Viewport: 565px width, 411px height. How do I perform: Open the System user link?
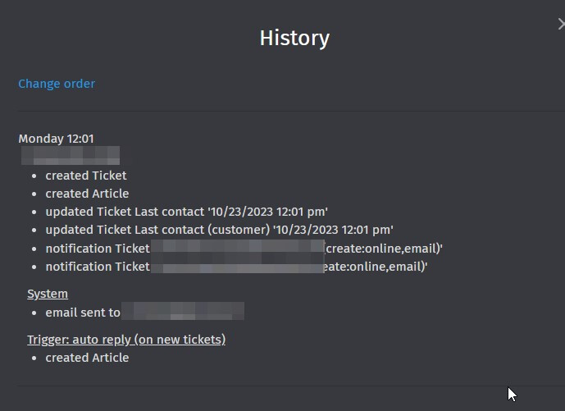pyautogui.click(x=48, y=294)
